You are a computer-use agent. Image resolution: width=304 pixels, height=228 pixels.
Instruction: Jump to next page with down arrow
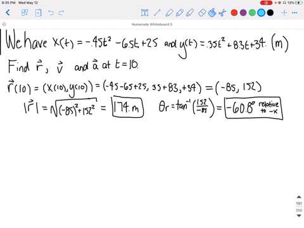pyautogui.click(x=299, y=215)
